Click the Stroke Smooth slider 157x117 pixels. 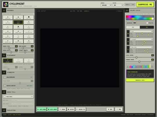pyautogui.click(x=26, y=52)
